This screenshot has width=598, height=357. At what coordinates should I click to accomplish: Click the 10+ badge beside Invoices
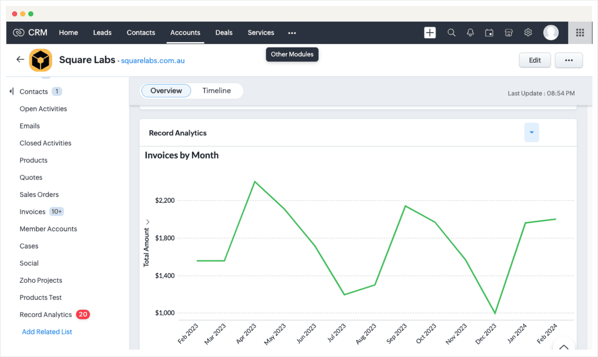(56, 212)
